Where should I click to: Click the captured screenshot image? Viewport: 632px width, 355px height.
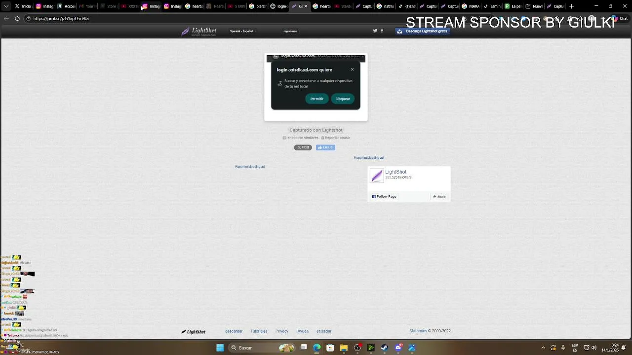(x=316, y=87)
